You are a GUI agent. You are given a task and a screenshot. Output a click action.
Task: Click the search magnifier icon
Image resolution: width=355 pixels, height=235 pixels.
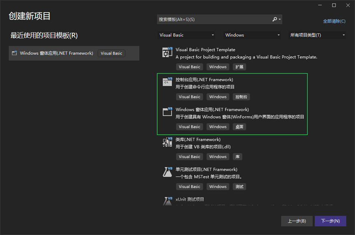pyautogui.click(x=275, y=19)
